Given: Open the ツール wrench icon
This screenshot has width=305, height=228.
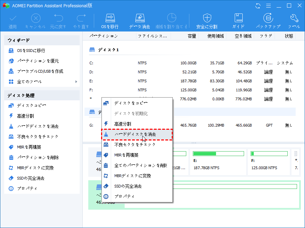Looking at the screenshot, I should (x=294, y=21).
